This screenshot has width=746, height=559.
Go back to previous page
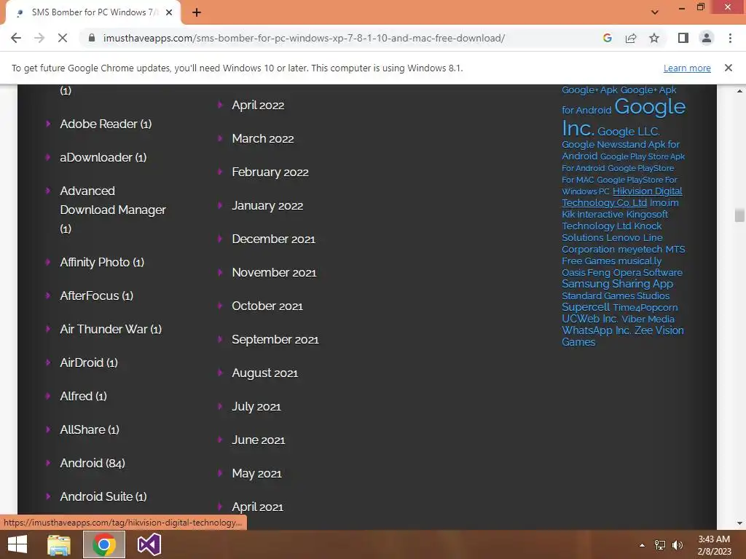coord(16,38)
